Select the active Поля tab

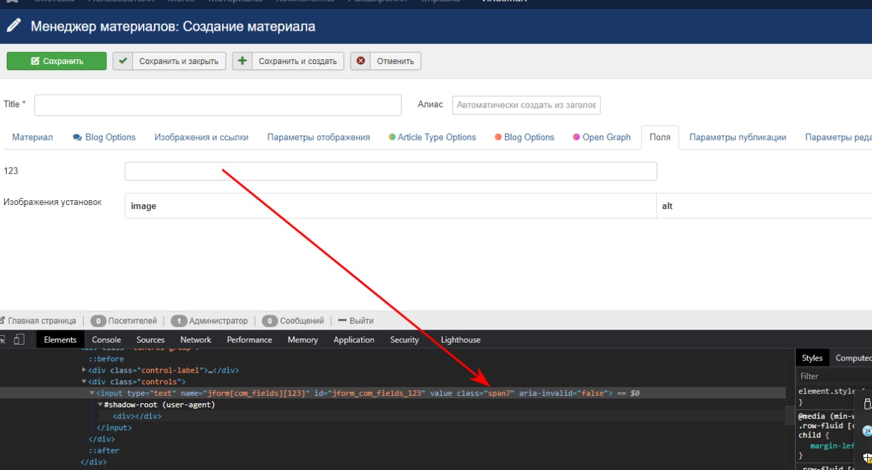click(x=660, y=137)
